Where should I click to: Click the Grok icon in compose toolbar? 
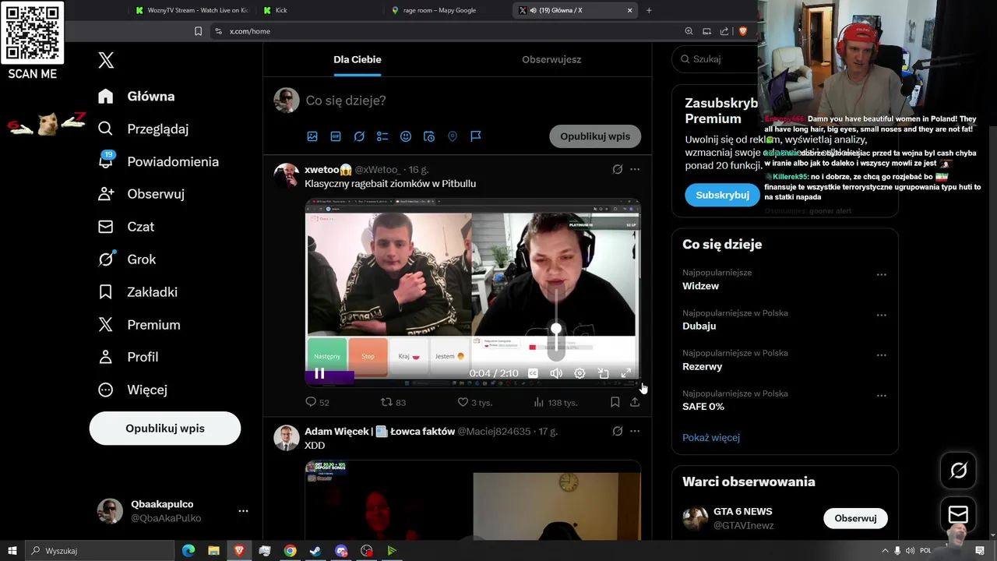pos(359,136)
